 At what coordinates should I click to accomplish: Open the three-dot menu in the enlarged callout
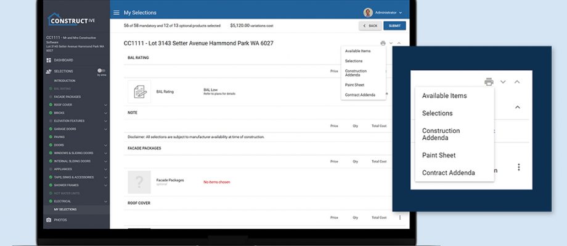(518, 167)
